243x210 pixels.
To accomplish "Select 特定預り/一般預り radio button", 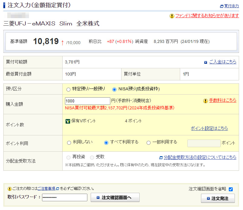I will coord(68,89).
